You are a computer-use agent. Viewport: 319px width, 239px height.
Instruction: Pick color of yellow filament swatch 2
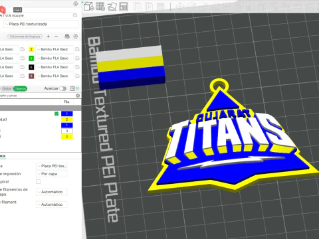(x=31, y=49)
